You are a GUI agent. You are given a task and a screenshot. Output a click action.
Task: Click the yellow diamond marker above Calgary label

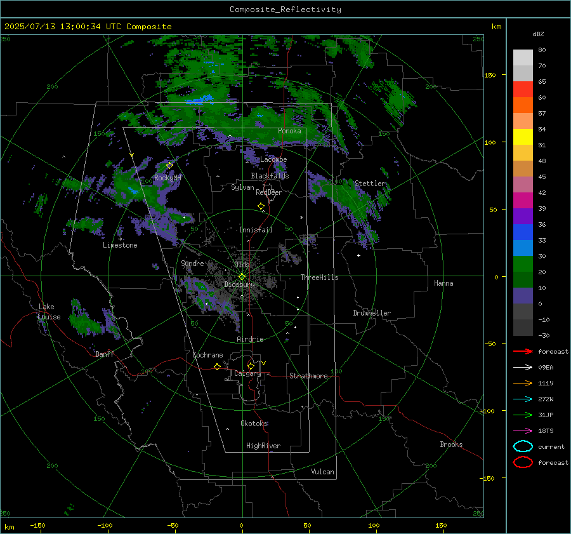click(251, 366)
